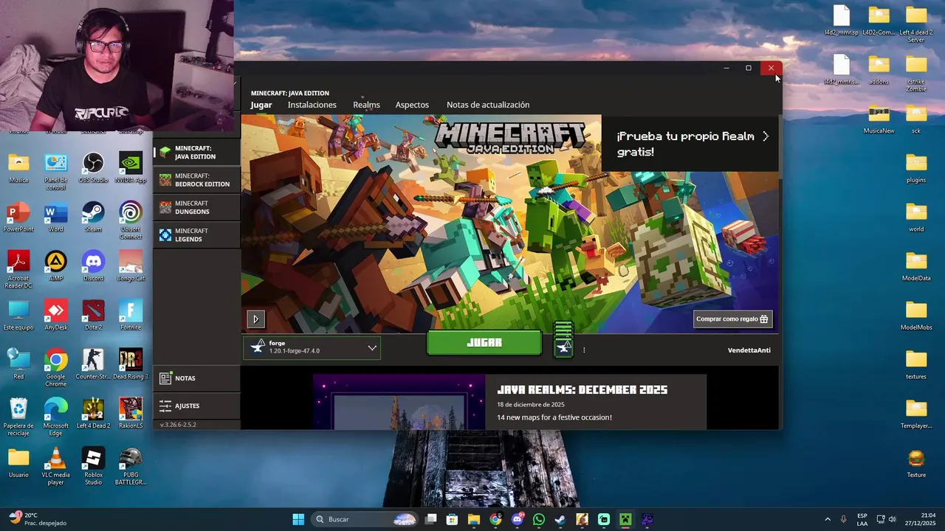Select the NVIDIA App desktop icon
945x531 pixels.
[131, 167]
